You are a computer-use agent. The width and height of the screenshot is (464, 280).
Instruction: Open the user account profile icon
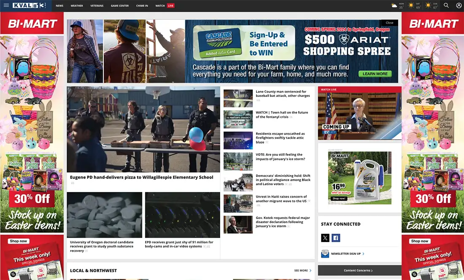coord(459,5)
